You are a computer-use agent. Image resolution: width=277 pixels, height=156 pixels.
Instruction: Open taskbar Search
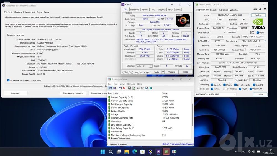[111, 152]
